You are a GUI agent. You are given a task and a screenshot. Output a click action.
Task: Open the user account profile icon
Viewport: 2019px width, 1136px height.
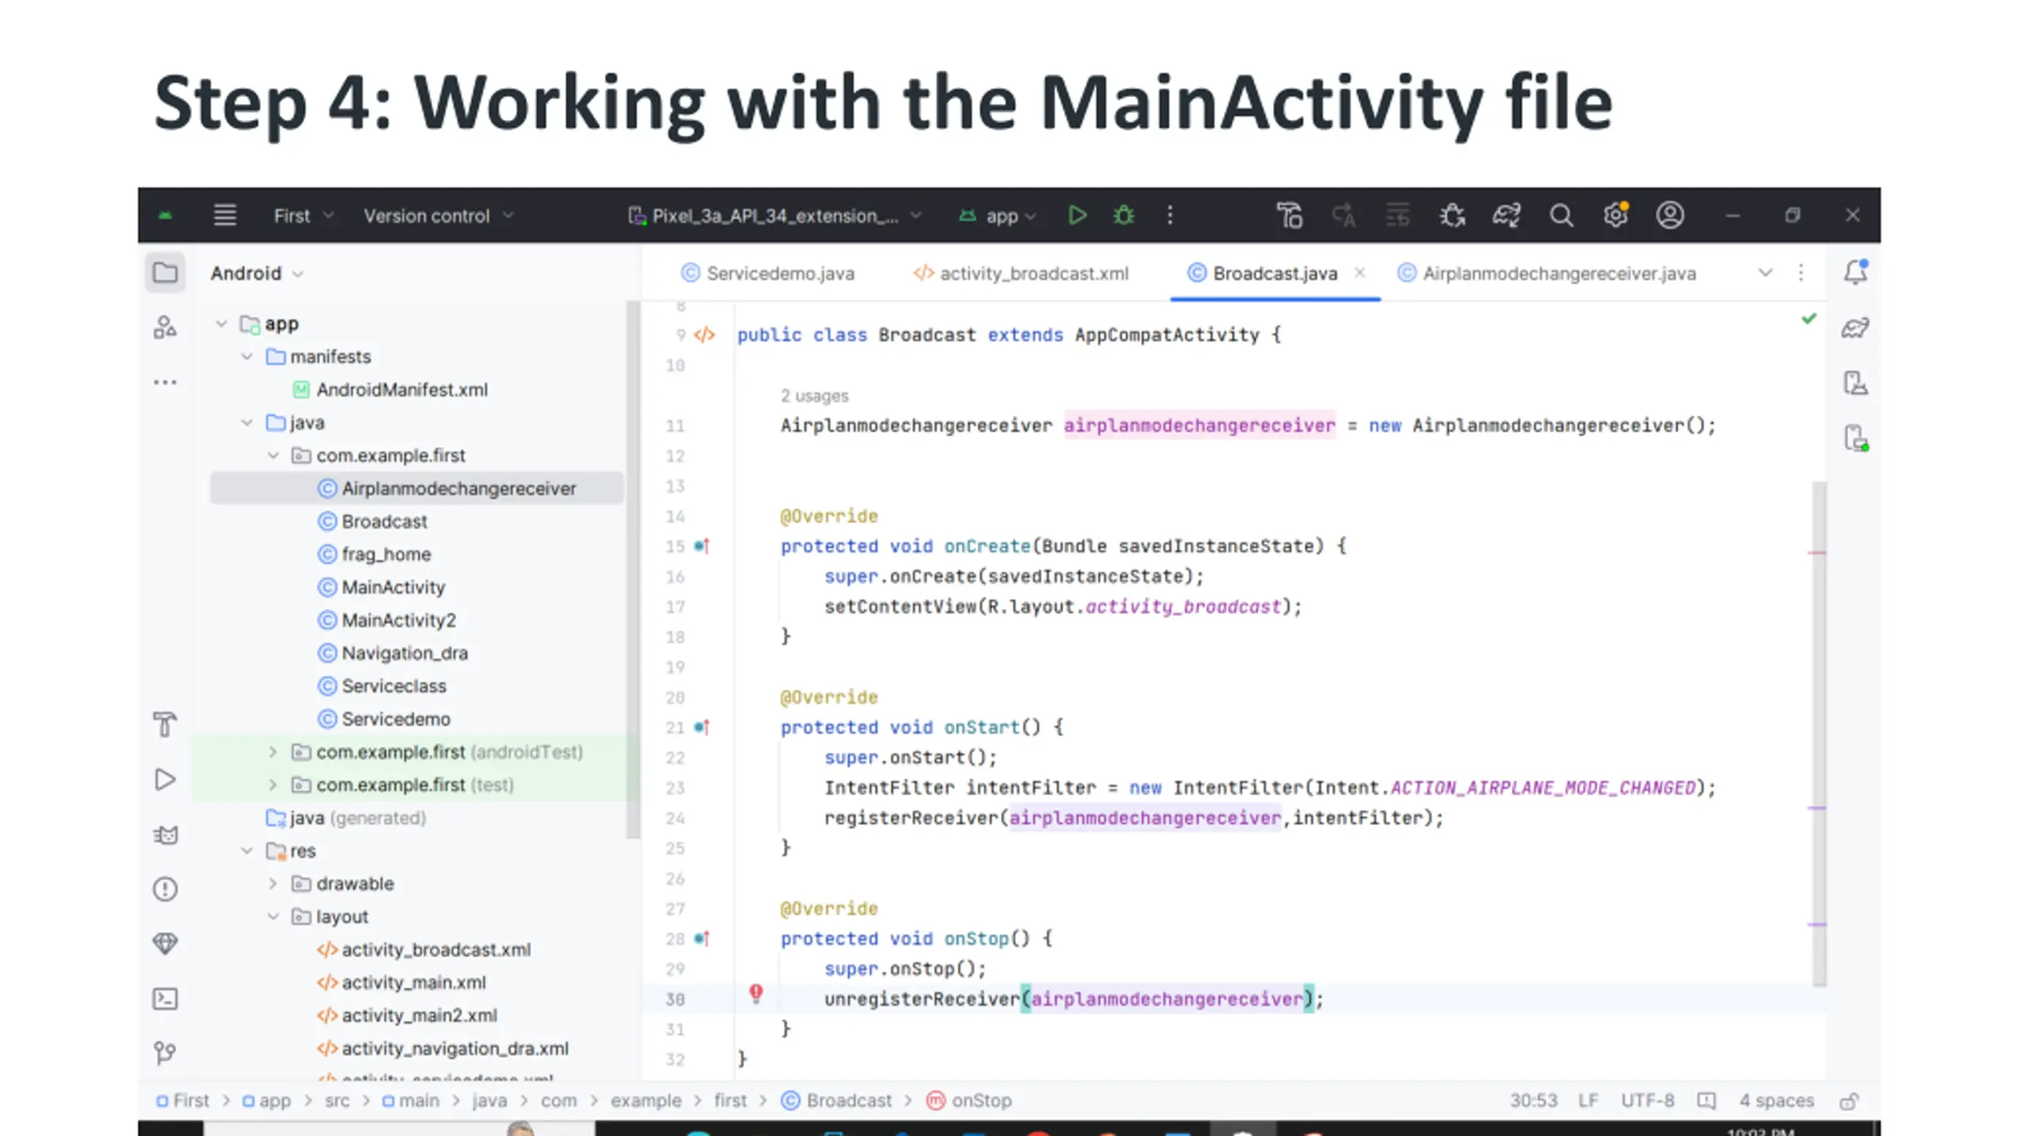click(x=1670, y=215)
